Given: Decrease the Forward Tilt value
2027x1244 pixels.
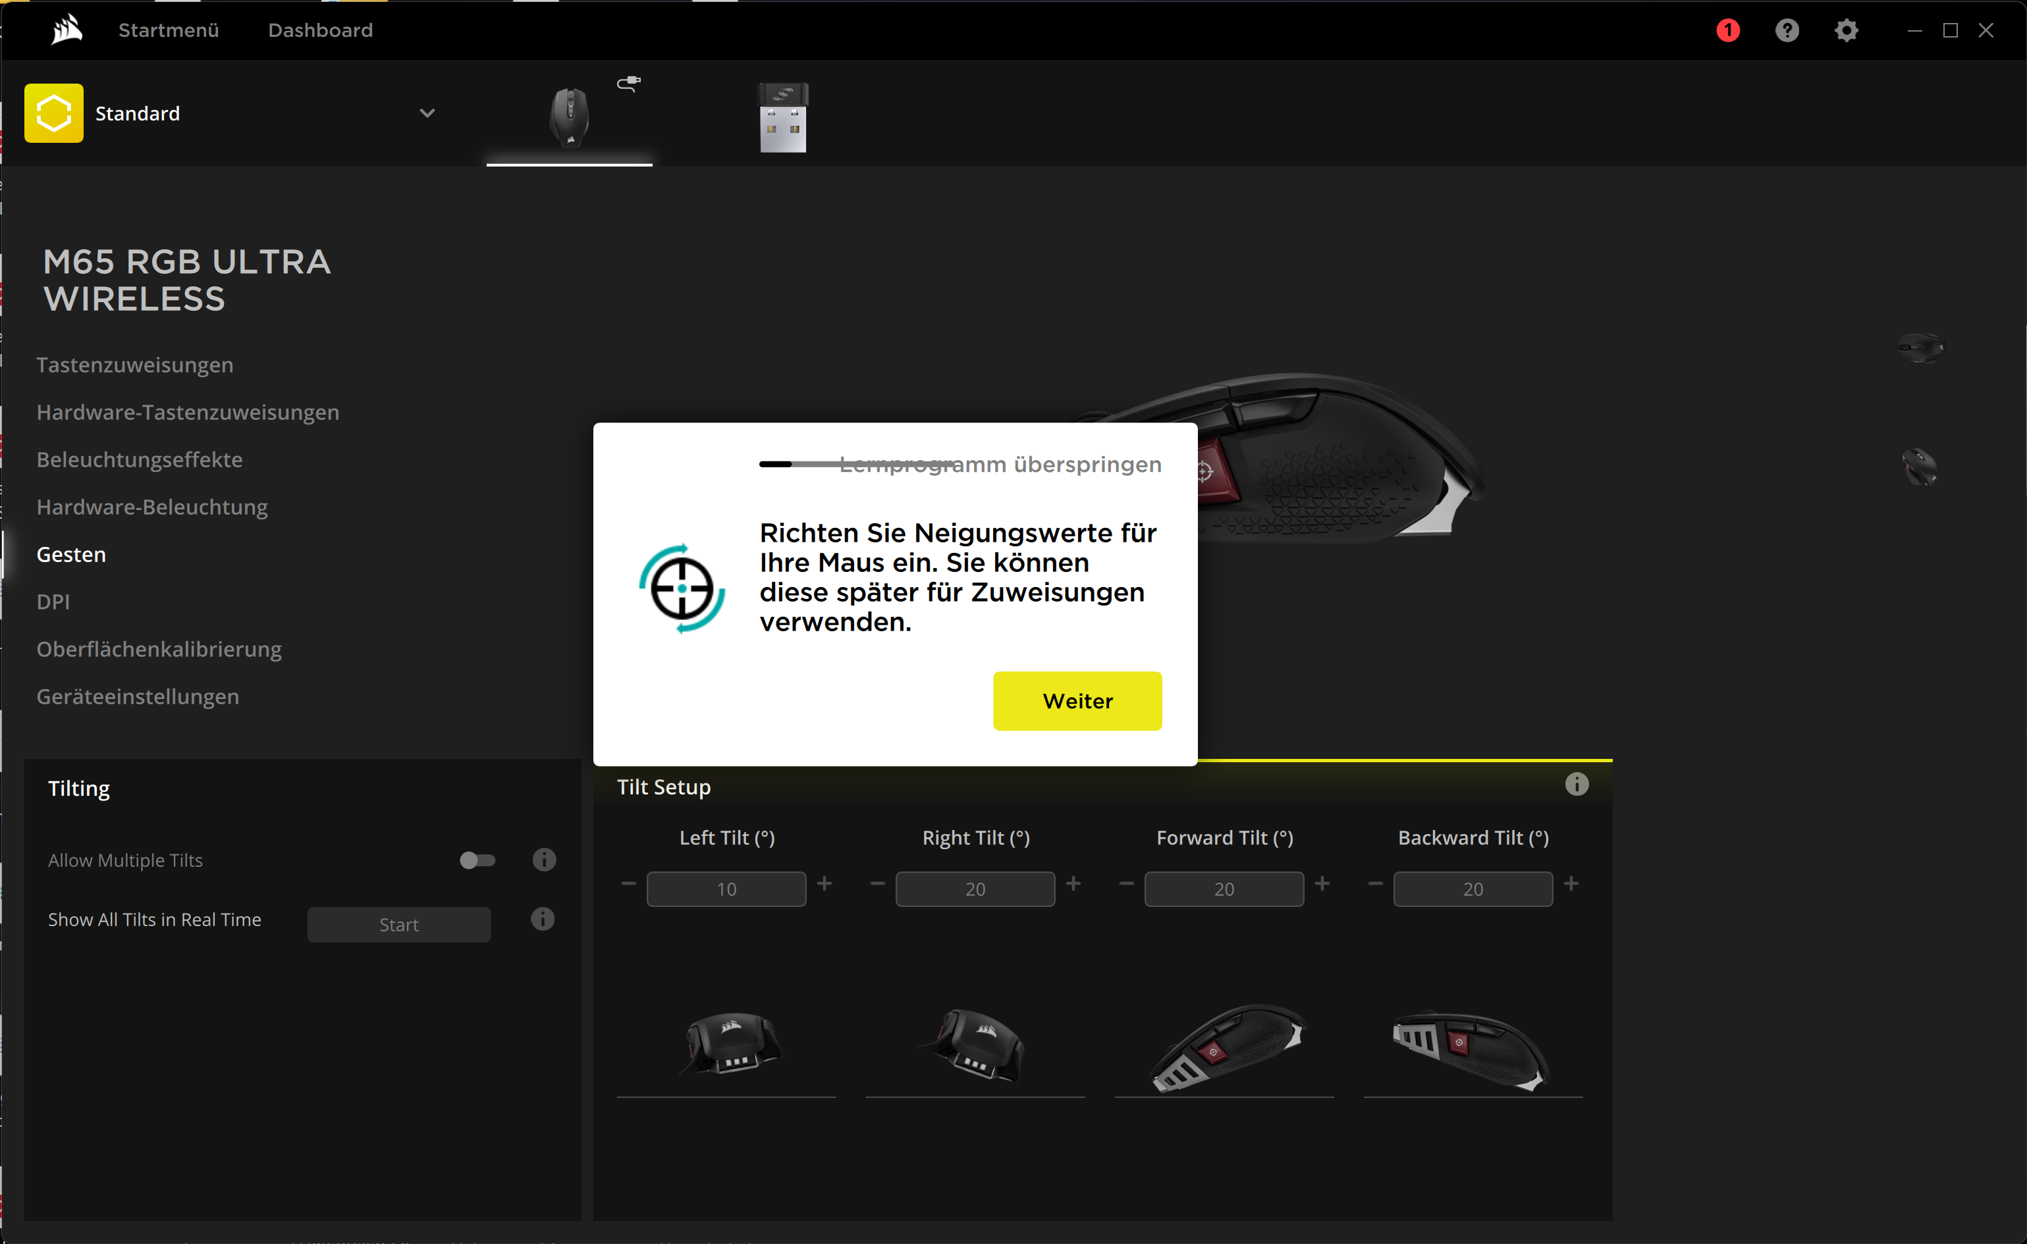Looking at the screenshot, I should (x=1127, y=883).
